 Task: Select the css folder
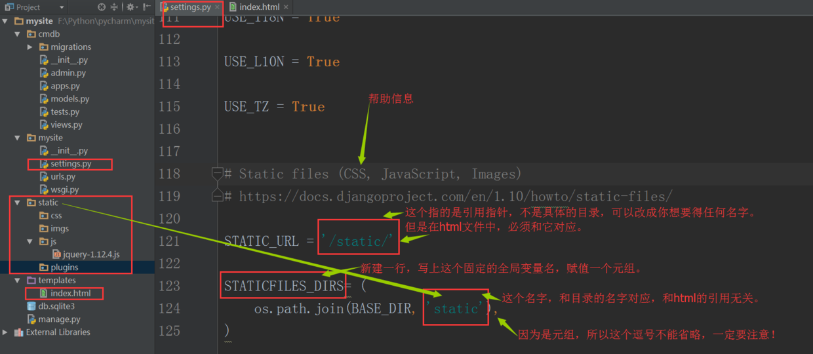50,216
